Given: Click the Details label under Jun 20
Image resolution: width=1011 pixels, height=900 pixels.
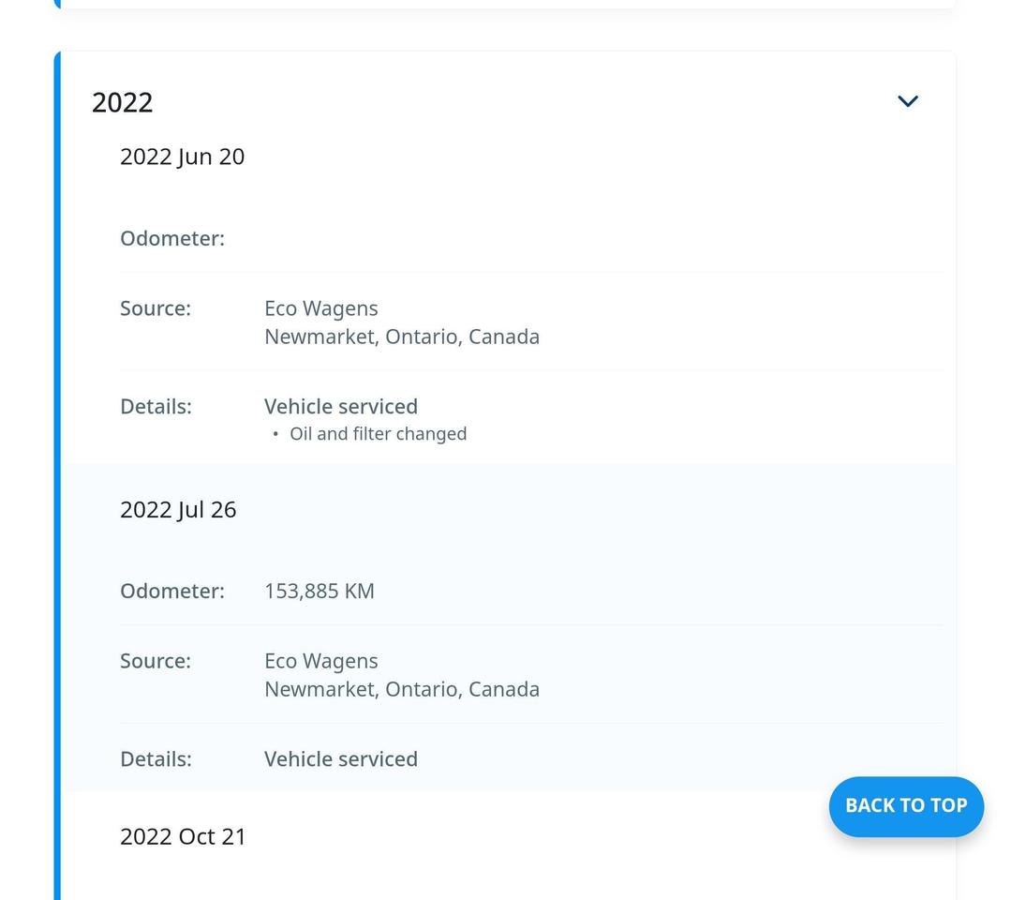Looking at the screenshot, I should tap(156, 406).
